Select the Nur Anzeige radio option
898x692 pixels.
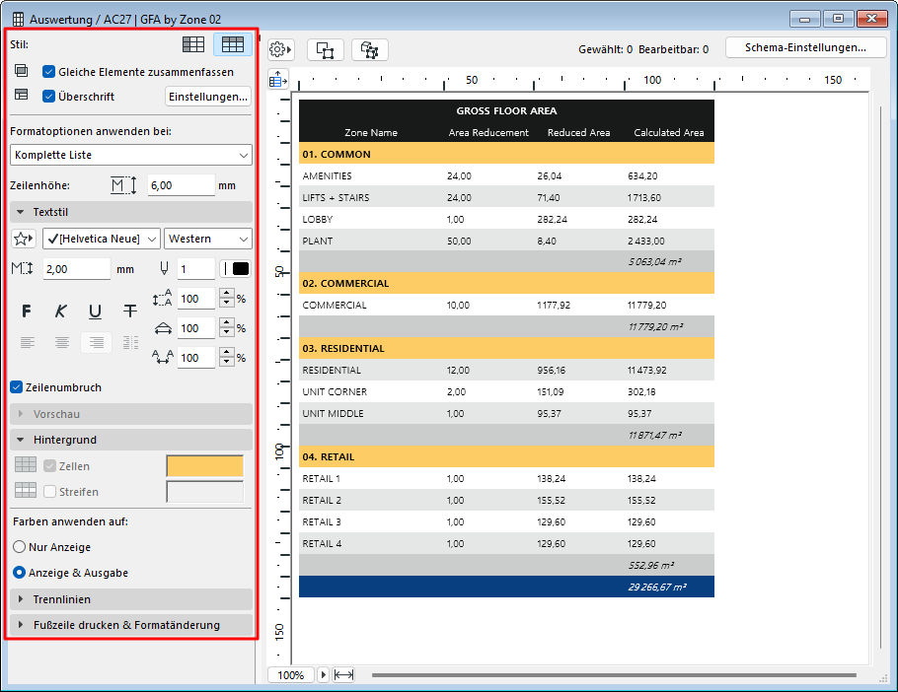[x=19, y=547]
